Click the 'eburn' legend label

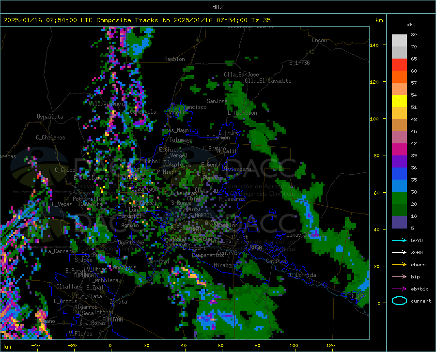pyautogui.click(x=418, y=264)
